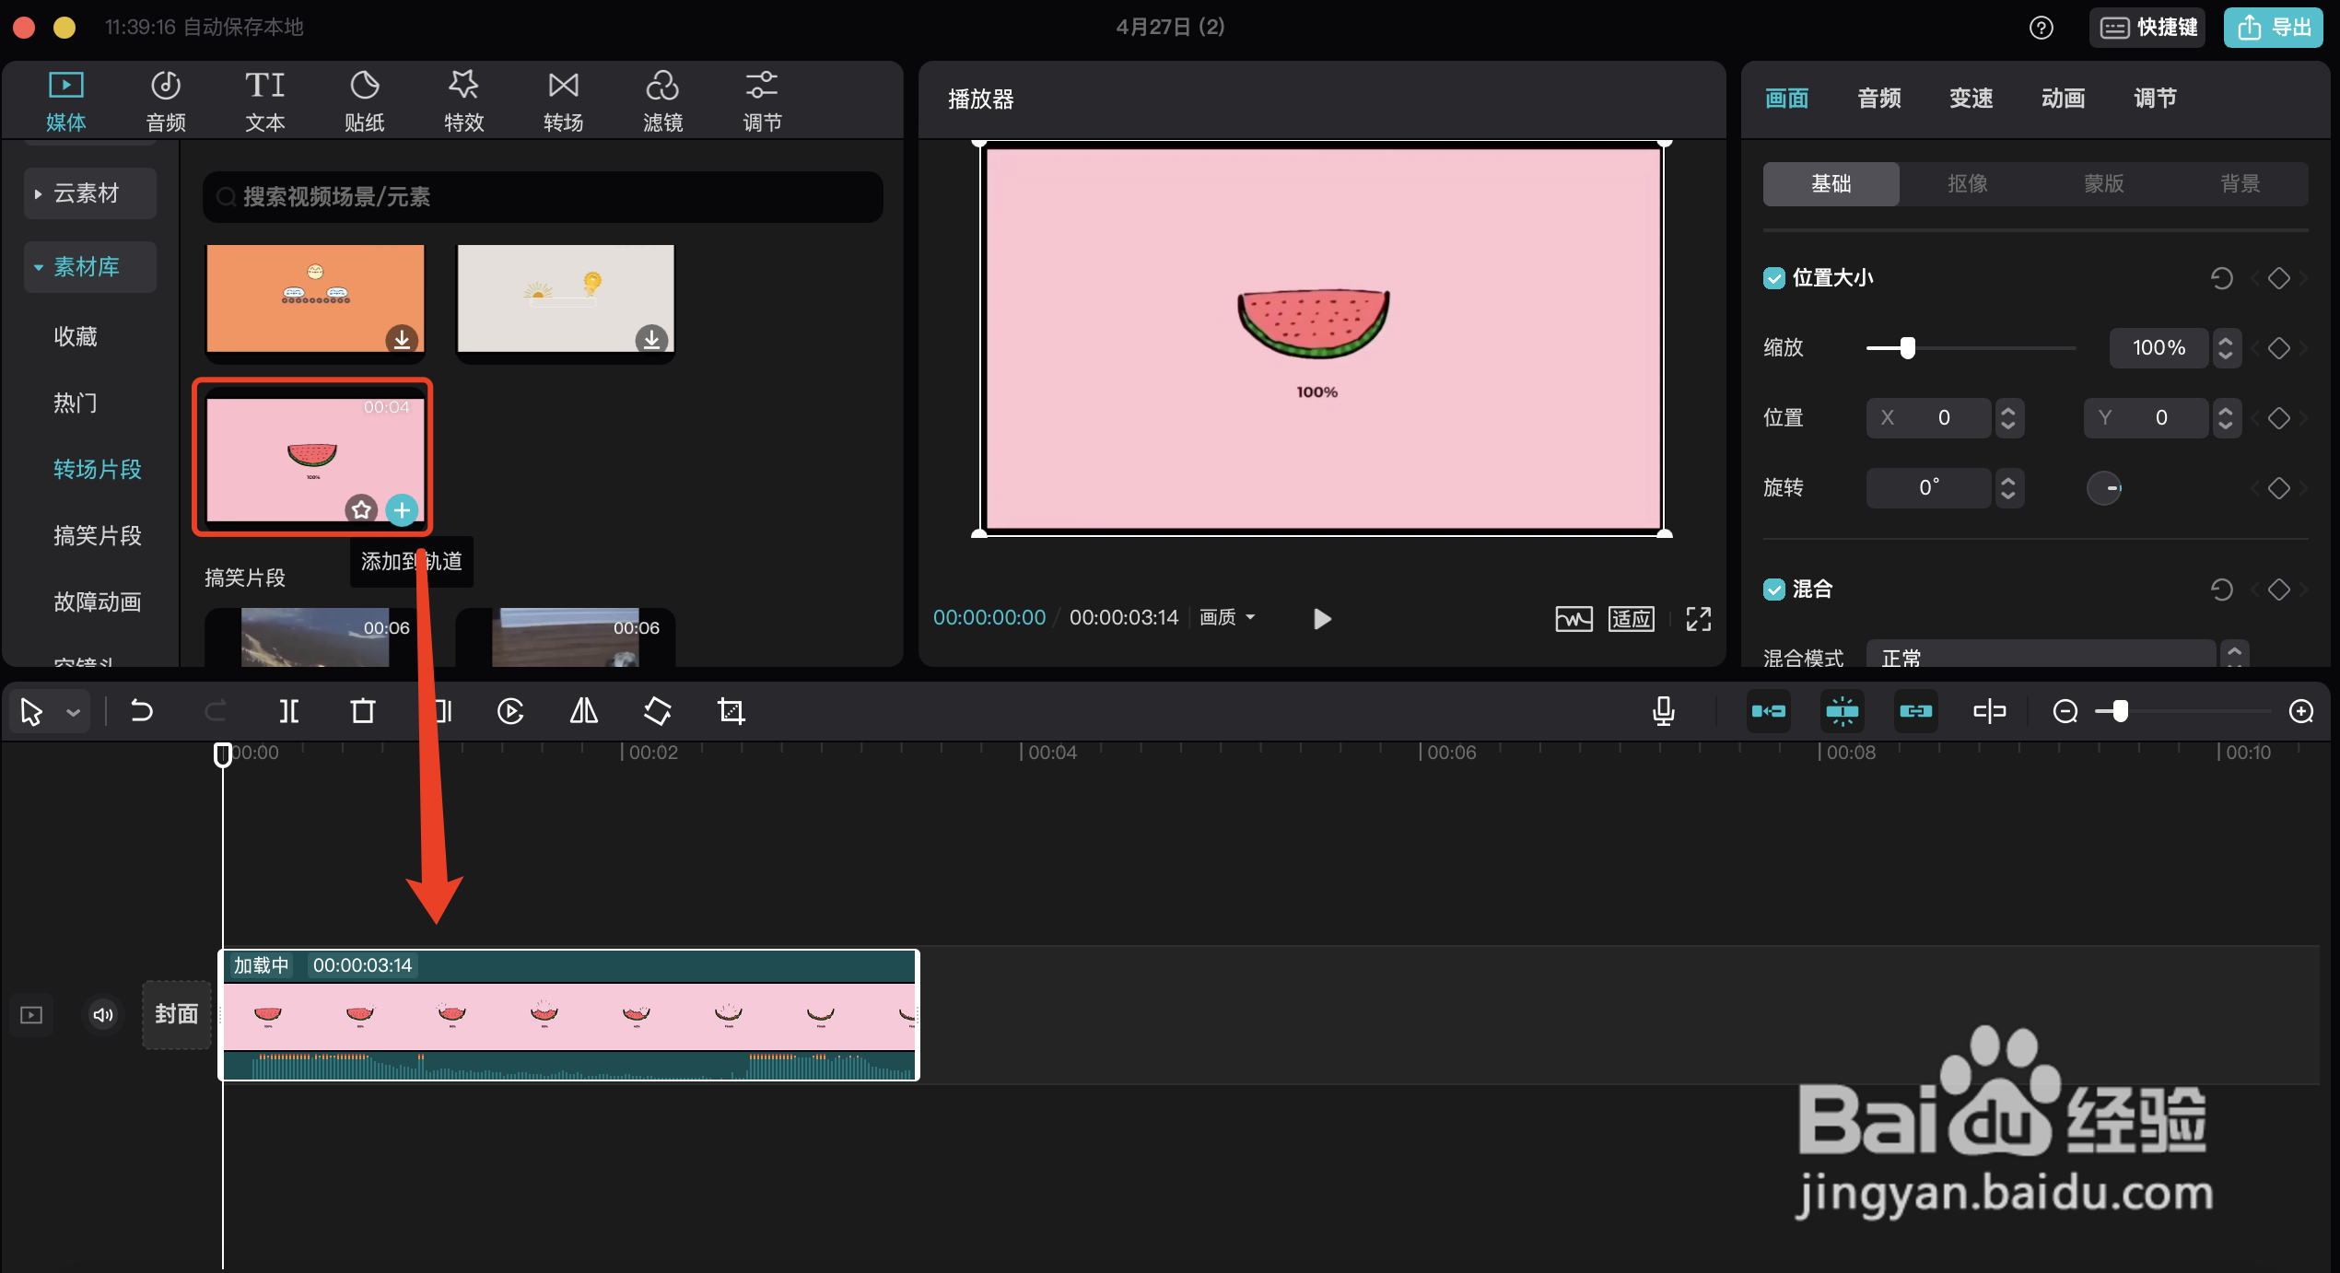Collapse the 素材库 tree item

tap(89, 266)
